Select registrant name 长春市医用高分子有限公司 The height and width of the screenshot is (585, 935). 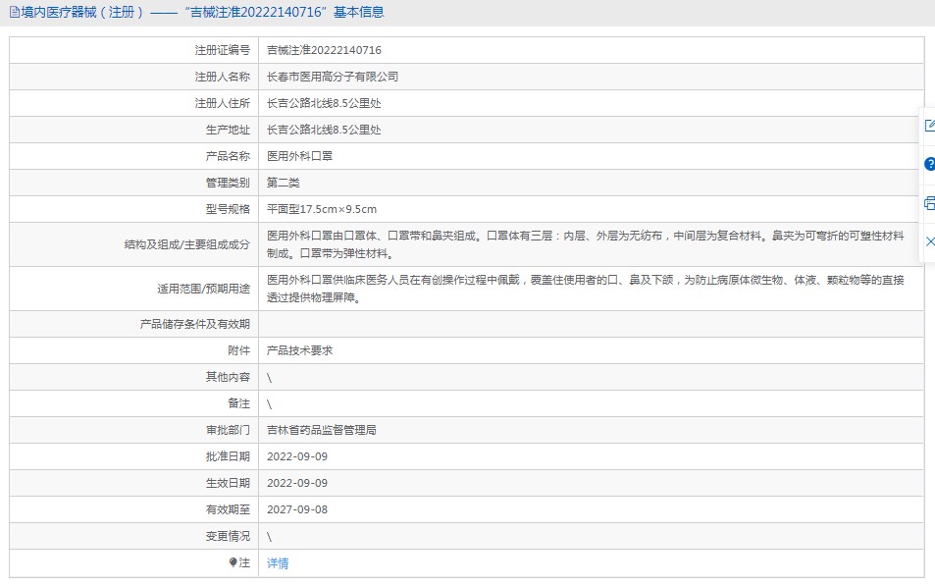tap(333, 77)
